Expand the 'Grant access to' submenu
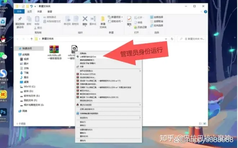This screenshot has width=238, height=148. 140,71
